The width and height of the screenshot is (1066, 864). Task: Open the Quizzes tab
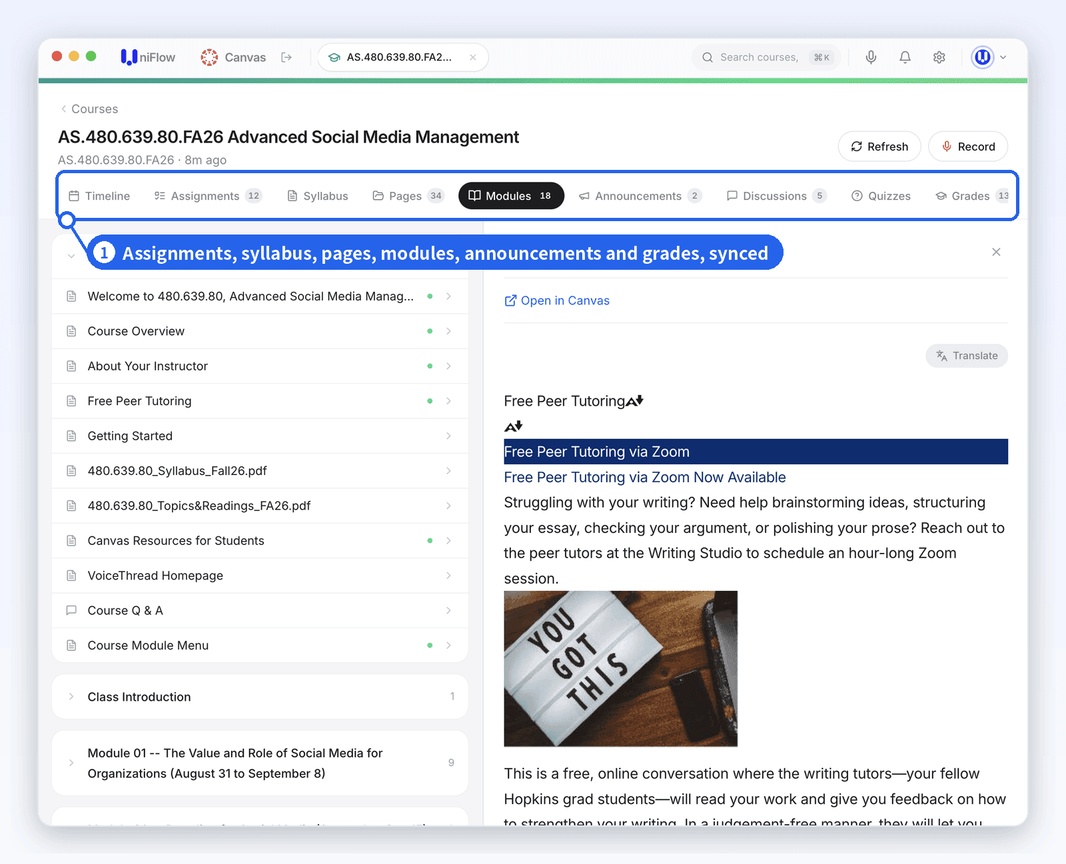(x=881, y=196)
